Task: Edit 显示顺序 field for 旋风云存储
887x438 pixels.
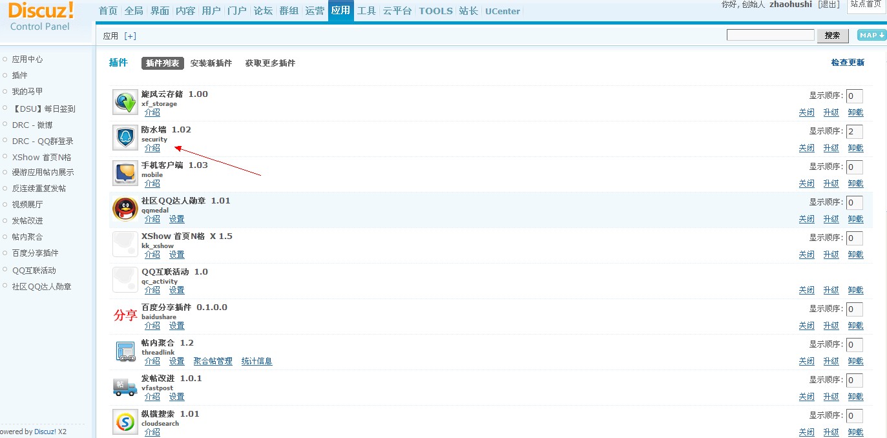Action: point(854,96)
